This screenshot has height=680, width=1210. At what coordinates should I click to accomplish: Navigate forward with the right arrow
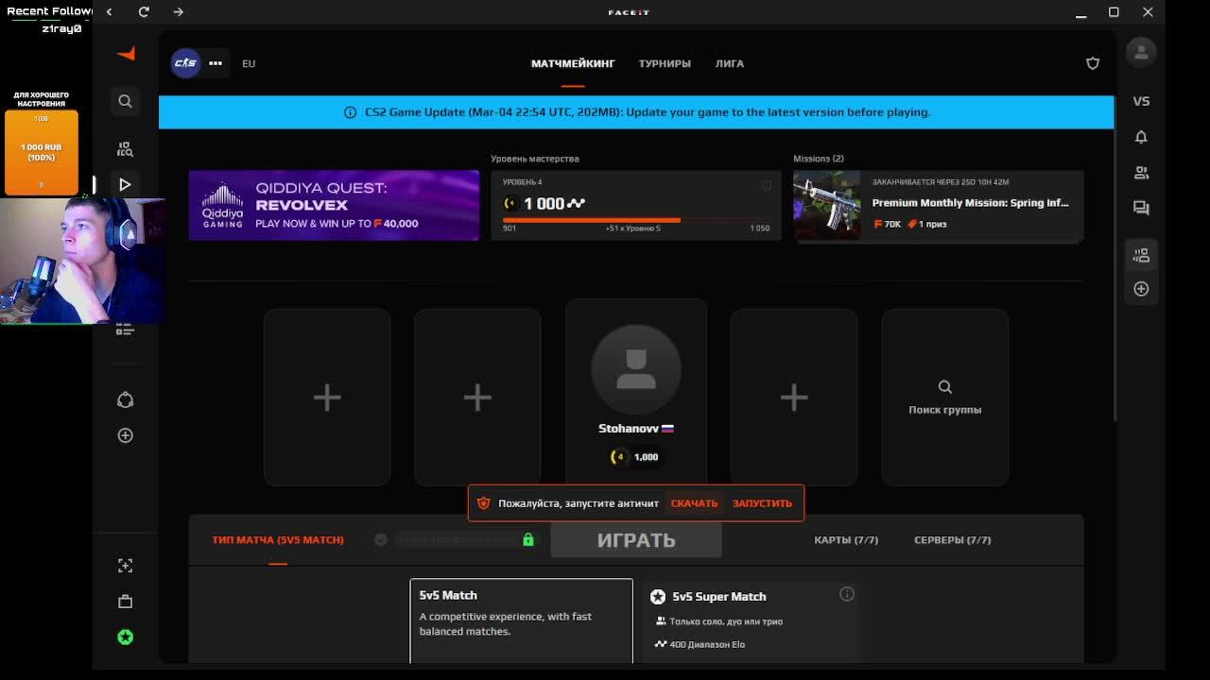point(178,11)
